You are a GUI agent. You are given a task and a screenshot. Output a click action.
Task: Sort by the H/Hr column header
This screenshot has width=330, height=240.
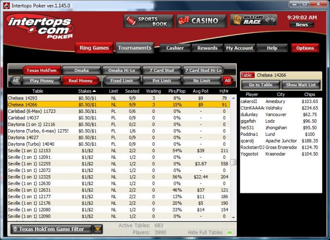(x=224, y=91)
